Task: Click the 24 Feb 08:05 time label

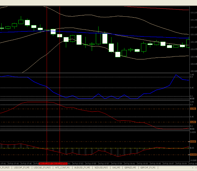Action: point(155,163)
